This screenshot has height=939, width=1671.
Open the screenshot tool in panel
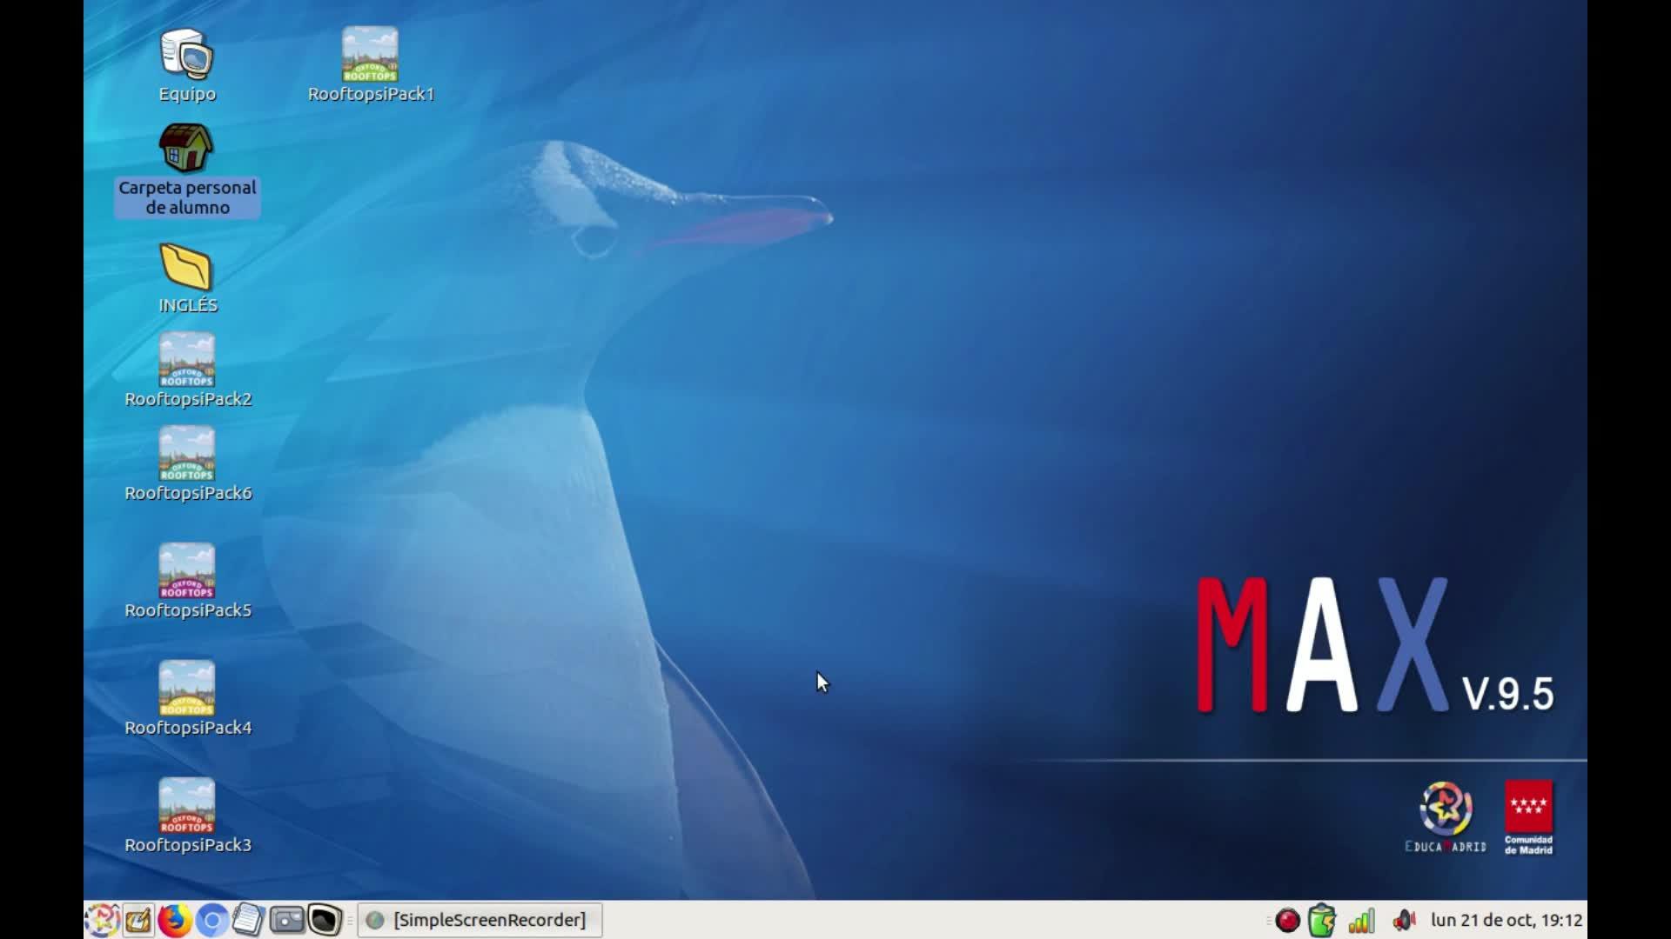[x=286, y=920]
